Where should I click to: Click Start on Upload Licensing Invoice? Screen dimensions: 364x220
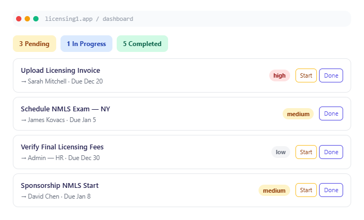pyautogui.click(x=306, y=75)
